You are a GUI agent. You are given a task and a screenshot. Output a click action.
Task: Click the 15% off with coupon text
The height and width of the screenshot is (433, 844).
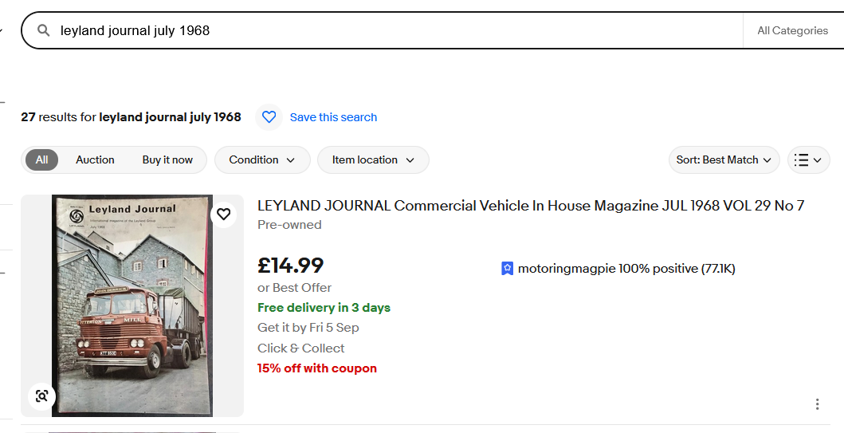(x=317, y=368)
